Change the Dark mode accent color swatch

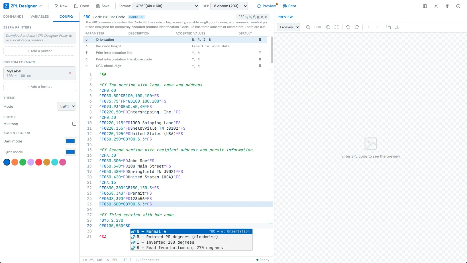pyautogui.click(x=70, y=141)
